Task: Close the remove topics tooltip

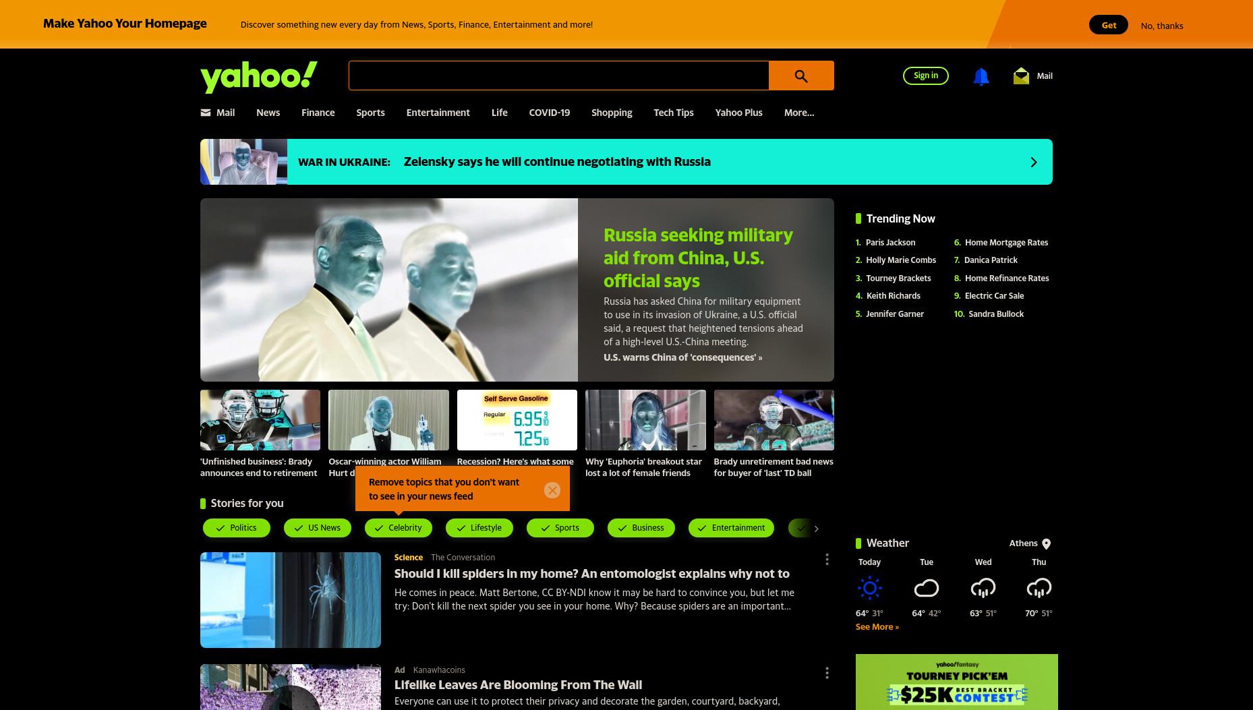Action: pos(552,490)
